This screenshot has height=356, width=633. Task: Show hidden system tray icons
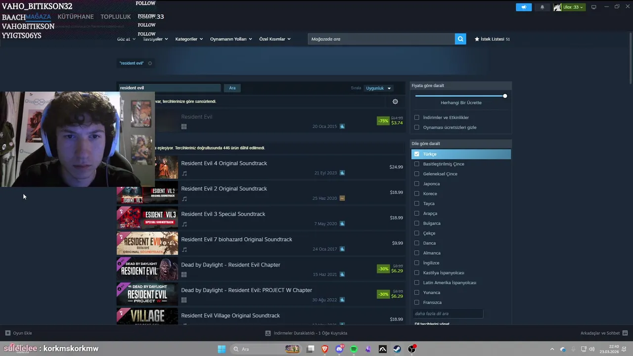pyautogui.click(x=552, y=349)
